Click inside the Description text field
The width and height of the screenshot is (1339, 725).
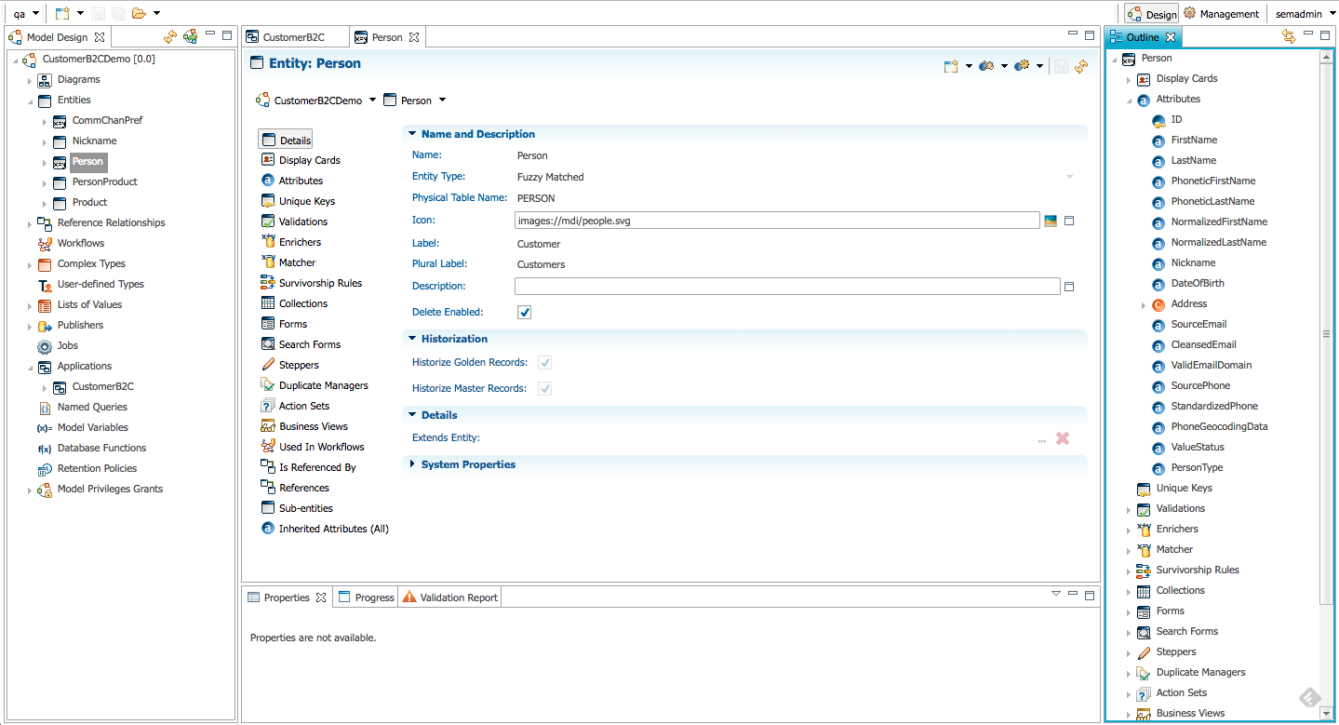coord(786,286)
